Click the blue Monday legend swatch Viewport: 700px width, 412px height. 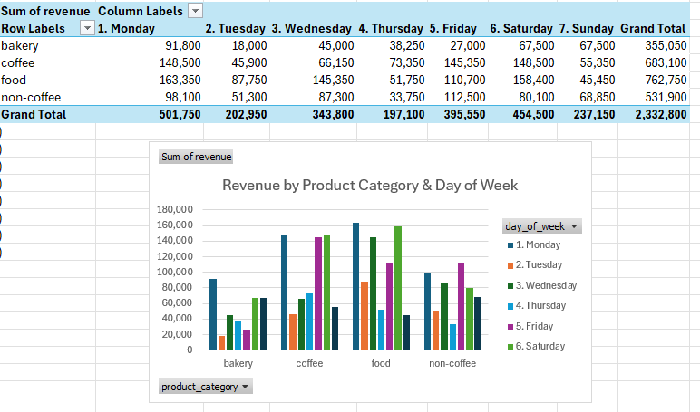click(x=510, y=245)
